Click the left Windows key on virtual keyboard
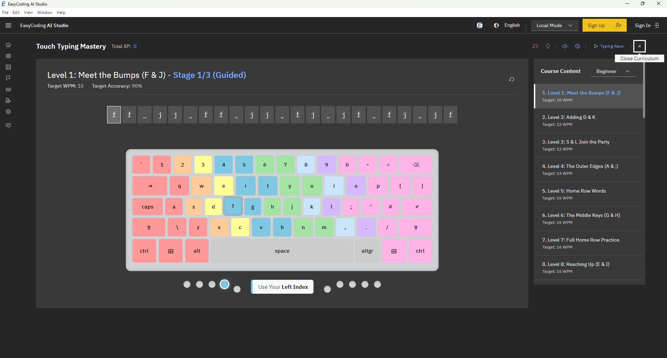667x358 pixels. coord(171,251)
